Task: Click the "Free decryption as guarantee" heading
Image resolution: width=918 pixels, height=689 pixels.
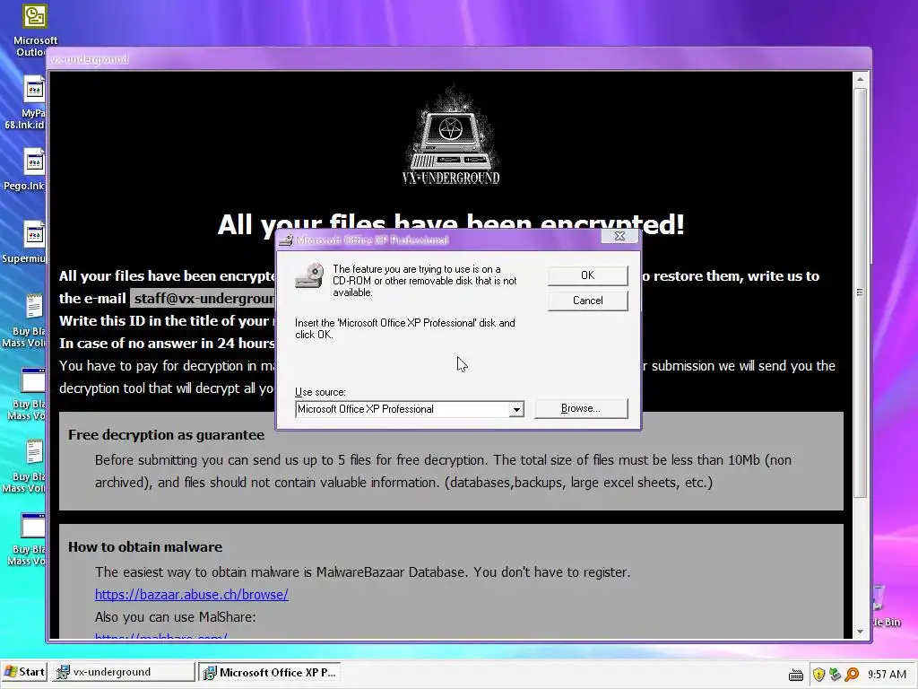Action: [x=166, y=435]
